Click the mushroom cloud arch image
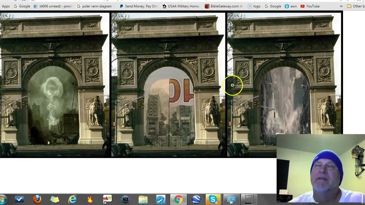Viewport: 365px width, 205px height. point(54,85)
